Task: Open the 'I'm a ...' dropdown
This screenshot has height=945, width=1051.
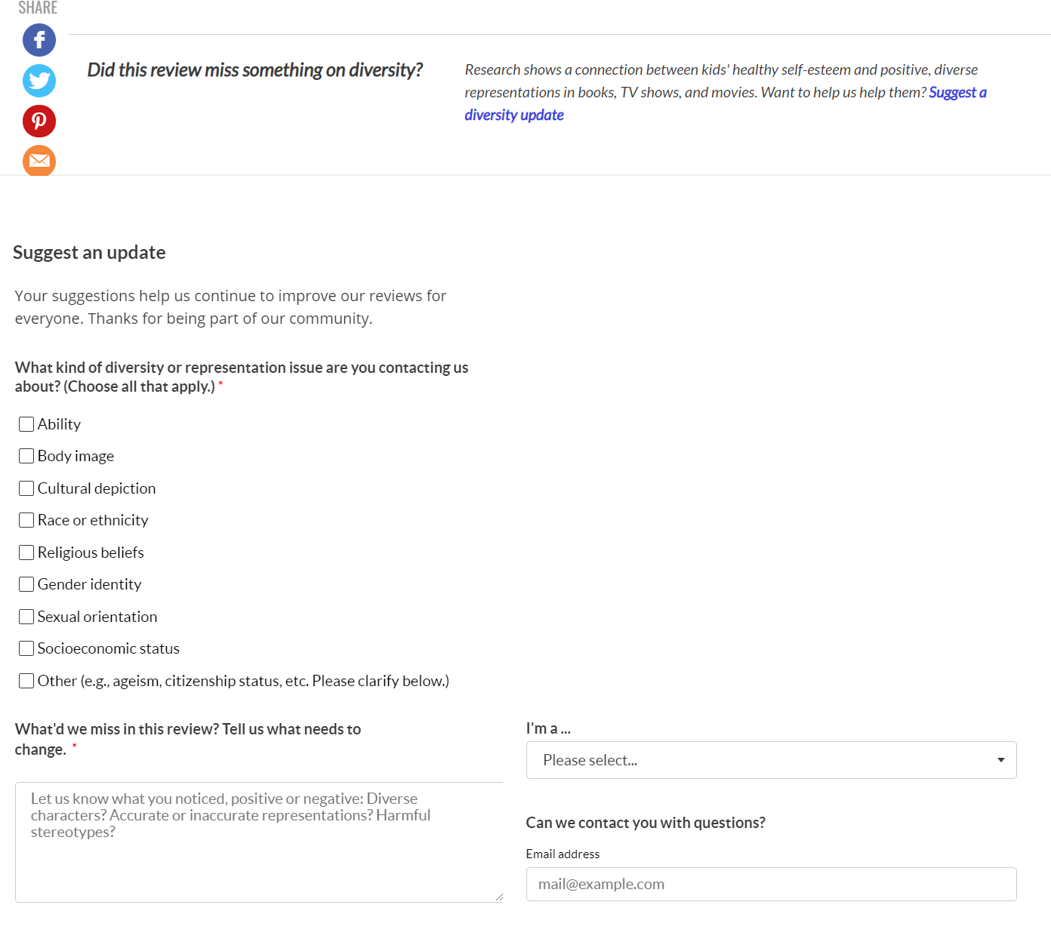Action: (770, 760)
